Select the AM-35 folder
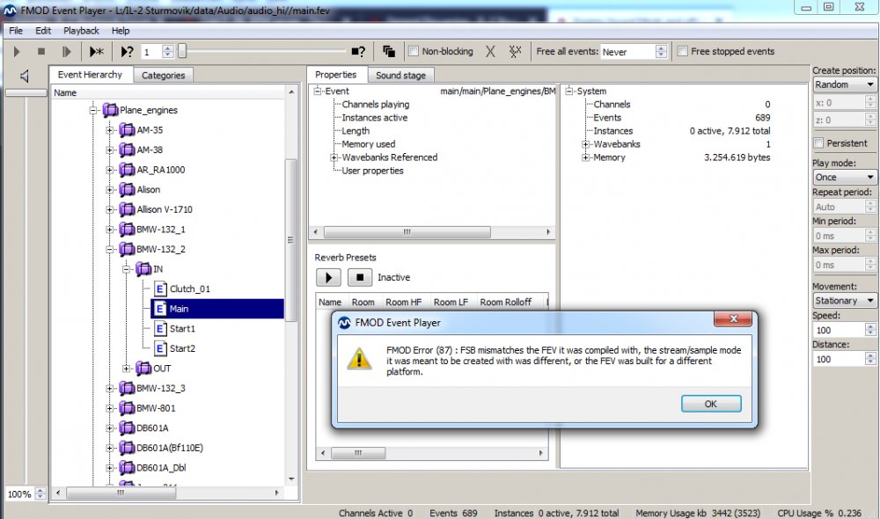 tap(142, 130)
